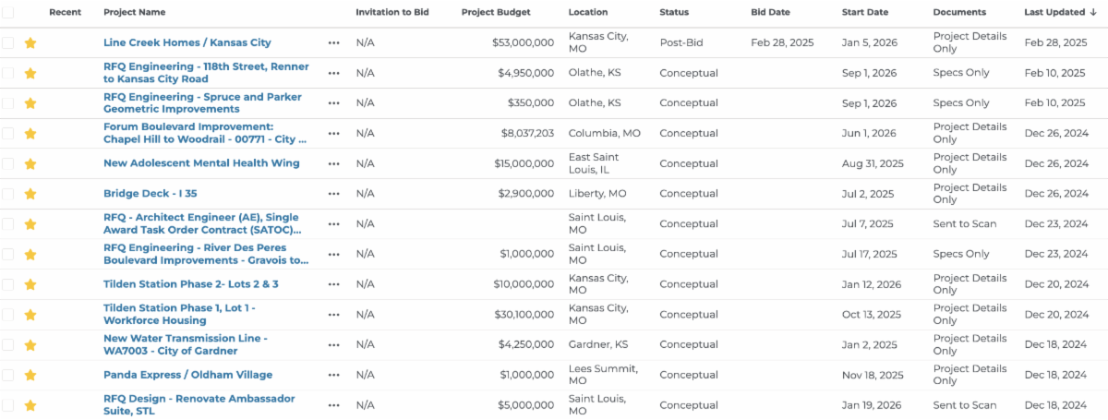
Task: Open actions menu for Bridge Deck - I 35
Action: (x=333, y=194)
